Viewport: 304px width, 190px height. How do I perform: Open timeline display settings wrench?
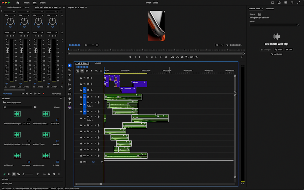(96, 71)
